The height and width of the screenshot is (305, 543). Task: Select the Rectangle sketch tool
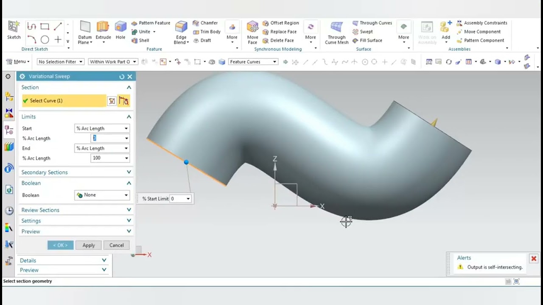[x=45, y=27]
